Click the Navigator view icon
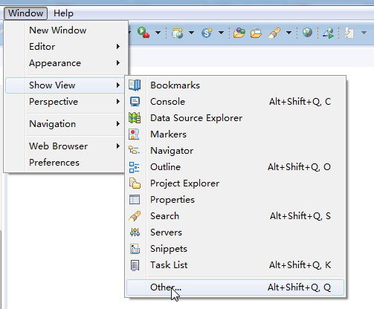The image size is (374, 309). (x=134, y=150)
